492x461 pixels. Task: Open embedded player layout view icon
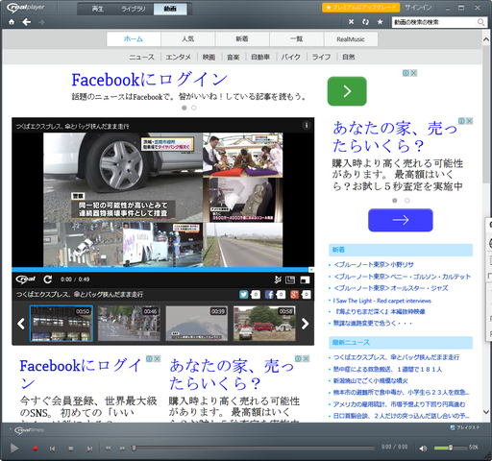tap(290, 279)
